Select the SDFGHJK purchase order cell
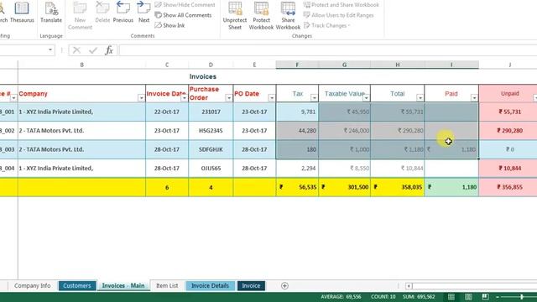This screenshot has width=537, height=302. 211,149
